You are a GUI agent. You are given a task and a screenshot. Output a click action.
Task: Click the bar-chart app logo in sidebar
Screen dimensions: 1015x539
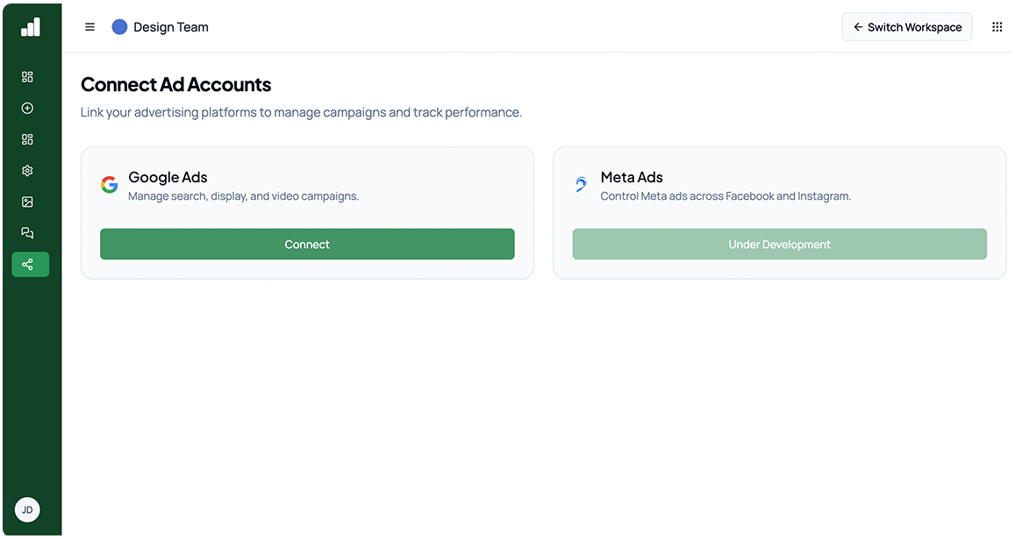pos(31,27)
